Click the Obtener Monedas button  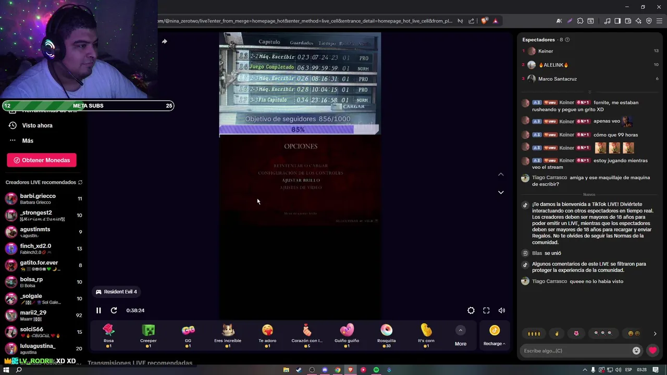[42, 160]
